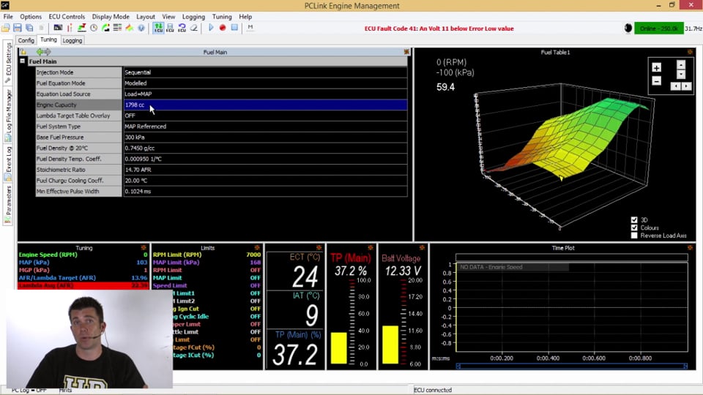Open the View menu

168,17
